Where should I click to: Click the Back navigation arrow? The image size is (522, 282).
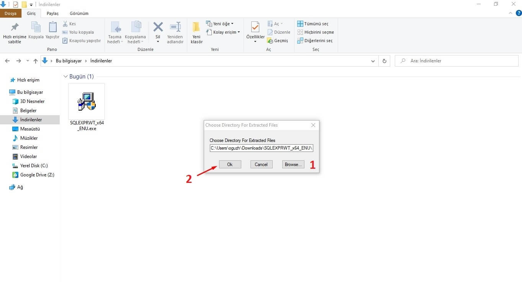pyautogui.click(x=7, y=61)
